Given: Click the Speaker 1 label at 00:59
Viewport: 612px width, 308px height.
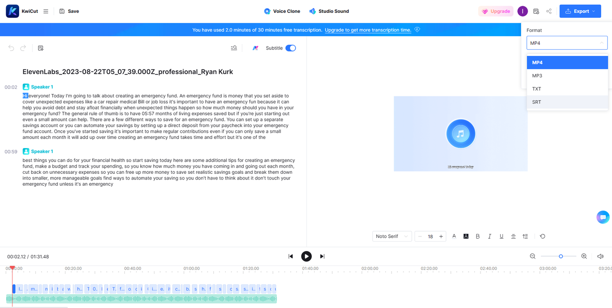Looking at the screenshot, I should [x=42, y=151].
